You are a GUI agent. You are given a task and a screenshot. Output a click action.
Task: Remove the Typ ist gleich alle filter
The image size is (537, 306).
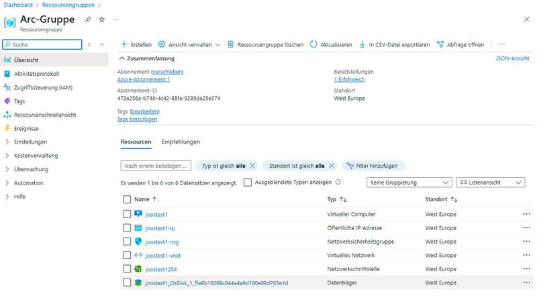click(252, 166)
